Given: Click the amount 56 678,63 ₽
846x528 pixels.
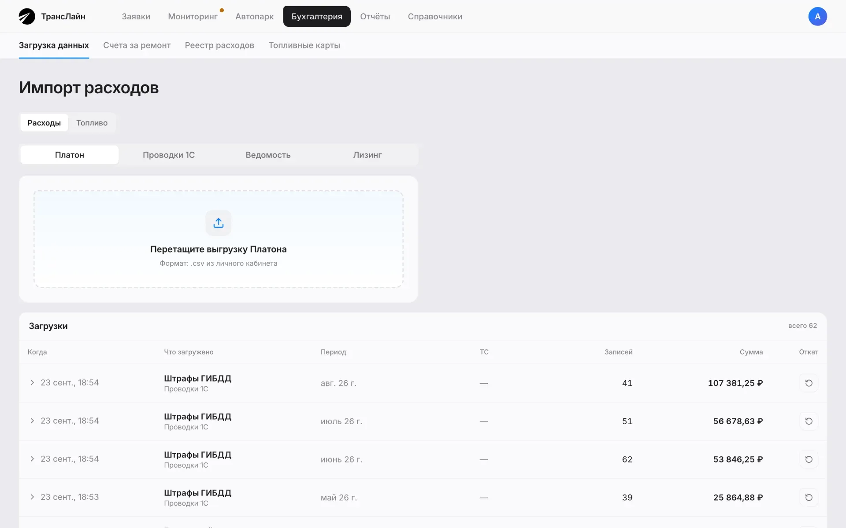Looking at the screenshot, I should point(738,421).
